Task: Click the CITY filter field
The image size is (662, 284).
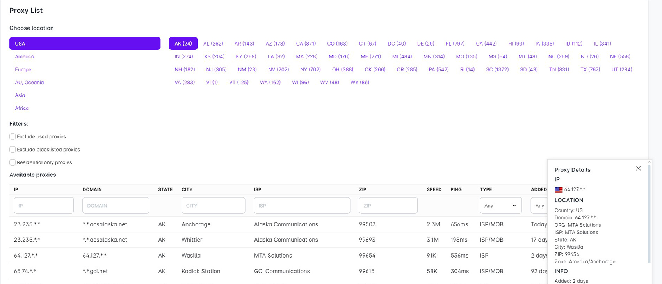Action: [213, 205]
